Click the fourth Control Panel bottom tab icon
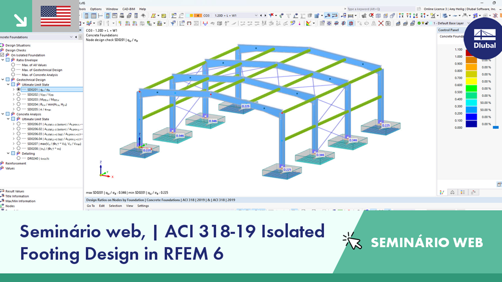The height and width of the screenshot is (282, 502). coord(473,192)
